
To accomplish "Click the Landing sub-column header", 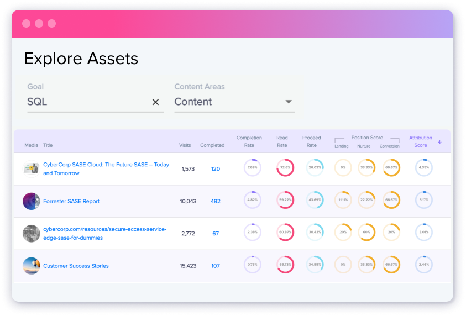I will (342, 146).
